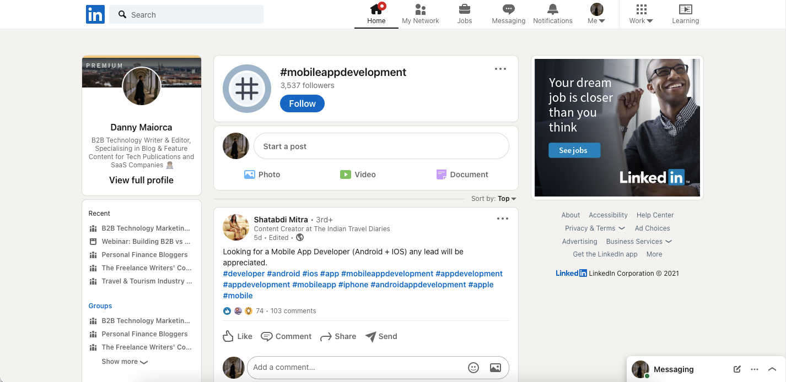Add a Video to a new post
Screen dimensions: 786x382
click(358, 174)
